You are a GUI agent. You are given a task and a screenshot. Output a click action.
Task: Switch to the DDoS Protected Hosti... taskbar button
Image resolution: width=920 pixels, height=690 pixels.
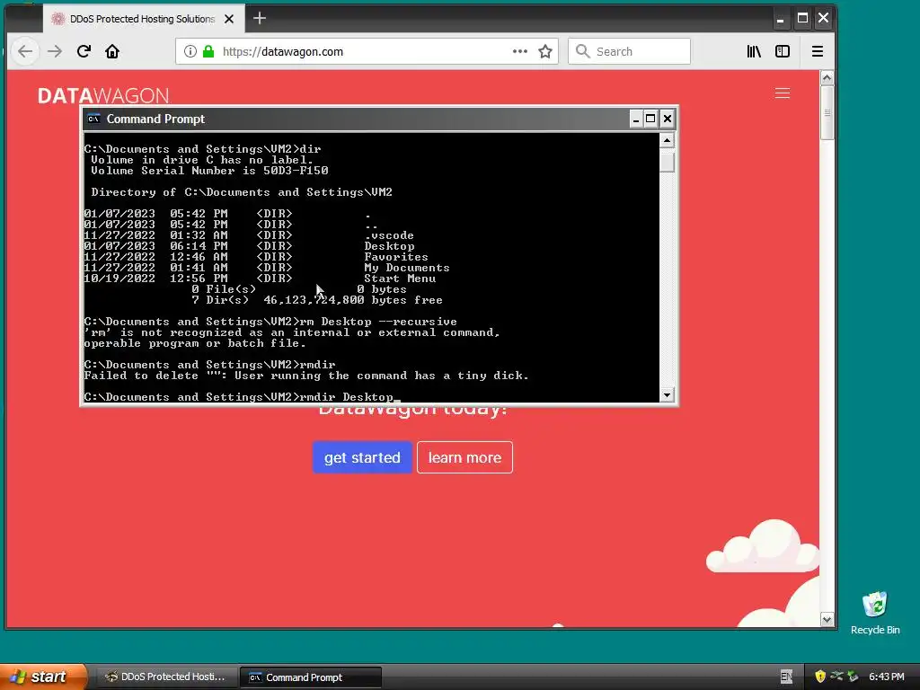click(x=166, y=677)
